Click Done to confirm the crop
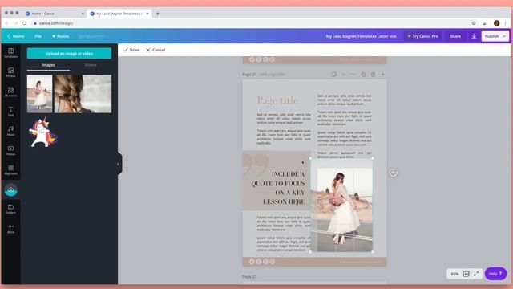This screenshot has width=513, height=289. (131, 50)
